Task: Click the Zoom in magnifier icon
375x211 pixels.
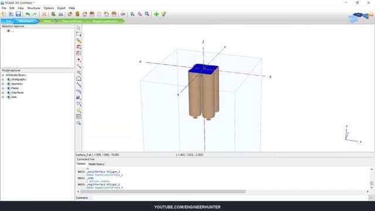Action: pyautogui.click(x=132, y=14)
